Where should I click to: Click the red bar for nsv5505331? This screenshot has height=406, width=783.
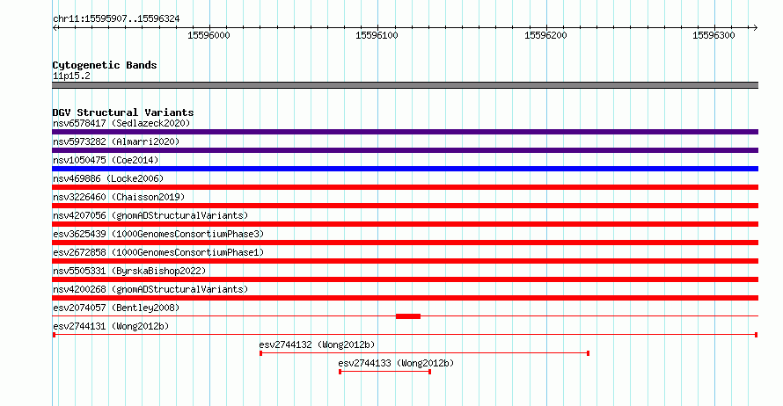(x=405, y=279)
